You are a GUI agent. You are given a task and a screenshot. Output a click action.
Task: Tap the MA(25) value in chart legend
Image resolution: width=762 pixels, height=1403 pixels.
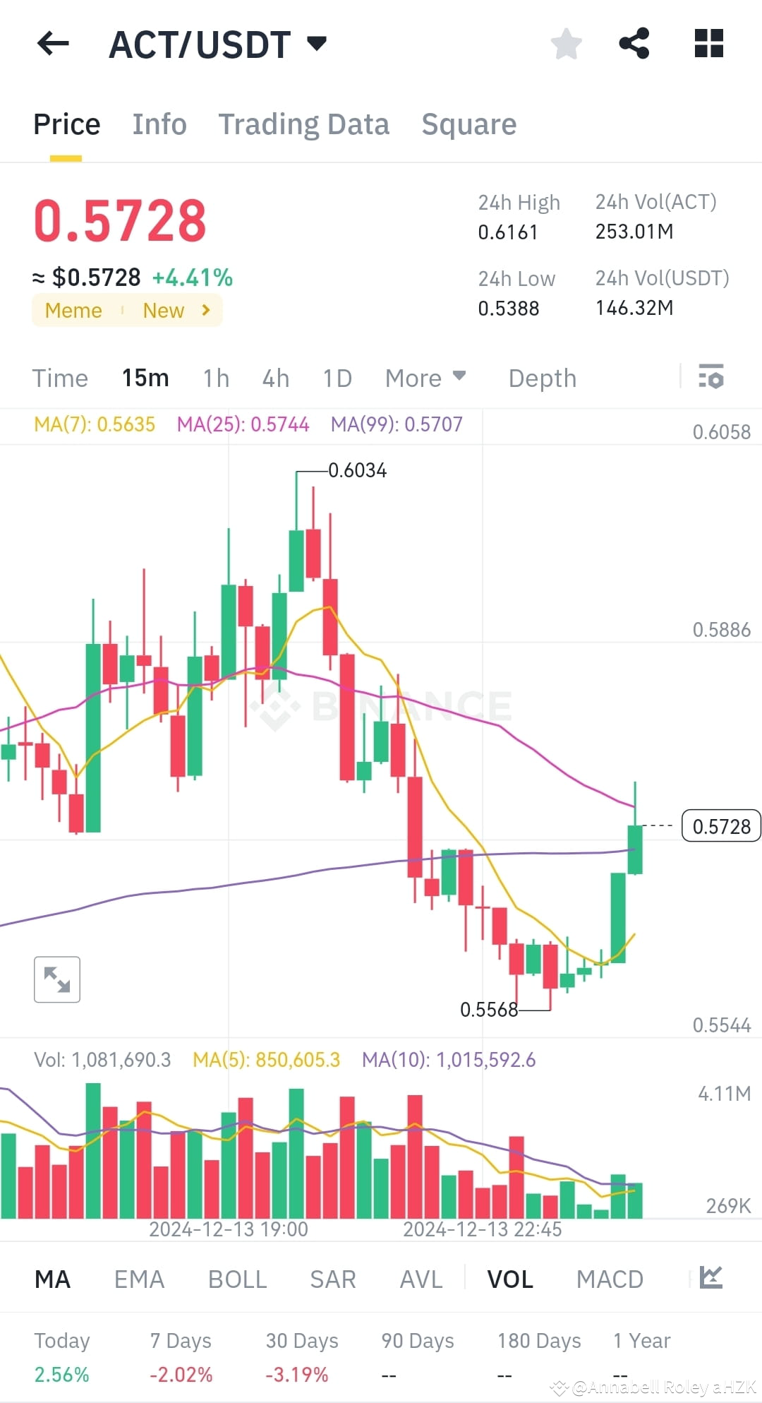point(243,424)
